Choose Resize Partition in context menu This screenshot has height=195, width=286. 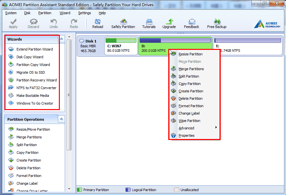(x=194, y=54)
